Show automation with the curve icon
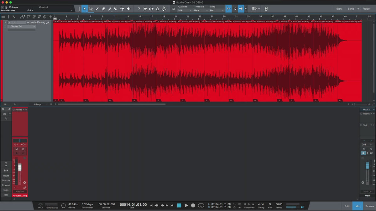 tap(23, 17)
